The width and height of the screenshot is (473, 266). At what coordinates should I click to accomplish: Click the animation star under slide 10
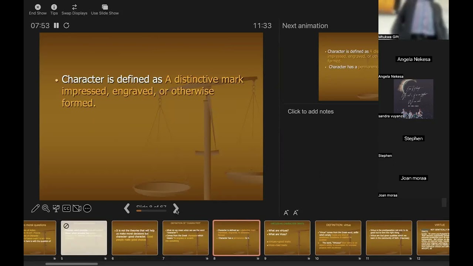[x=360, y=259]
